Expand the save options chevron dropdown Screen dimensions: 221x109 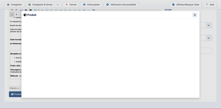(x=58, y=5)
